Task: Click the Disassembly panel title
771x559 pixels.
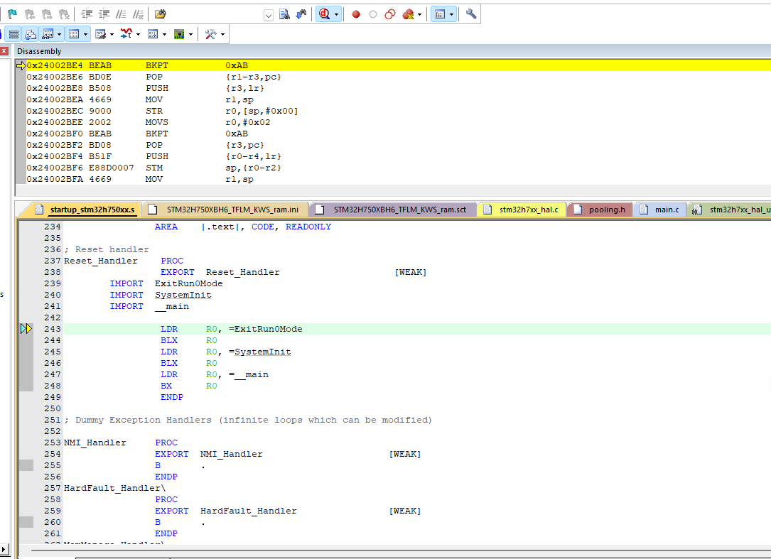Action: (39, 51)
